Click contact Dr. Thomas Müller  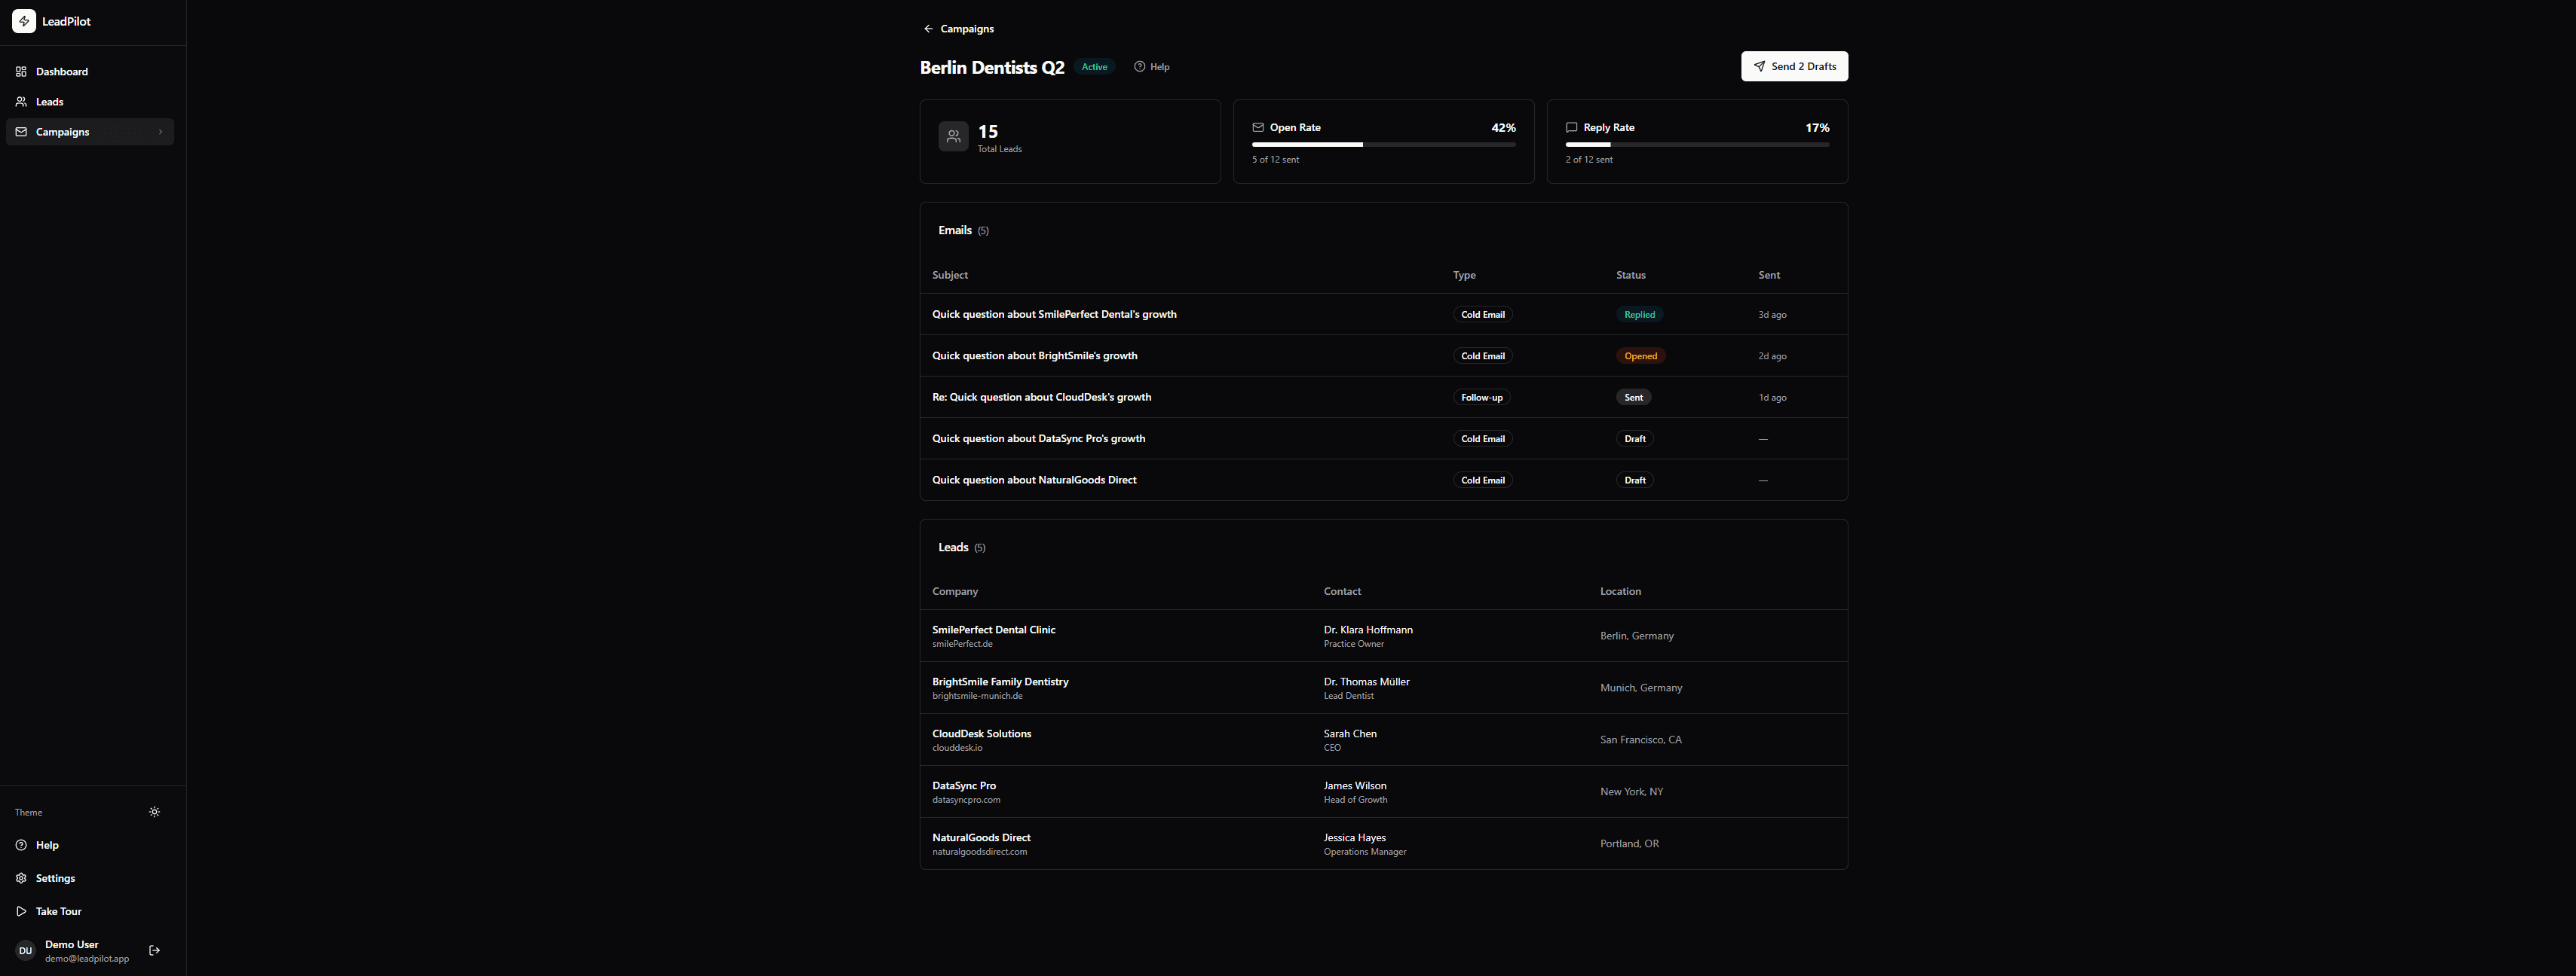1366,682
